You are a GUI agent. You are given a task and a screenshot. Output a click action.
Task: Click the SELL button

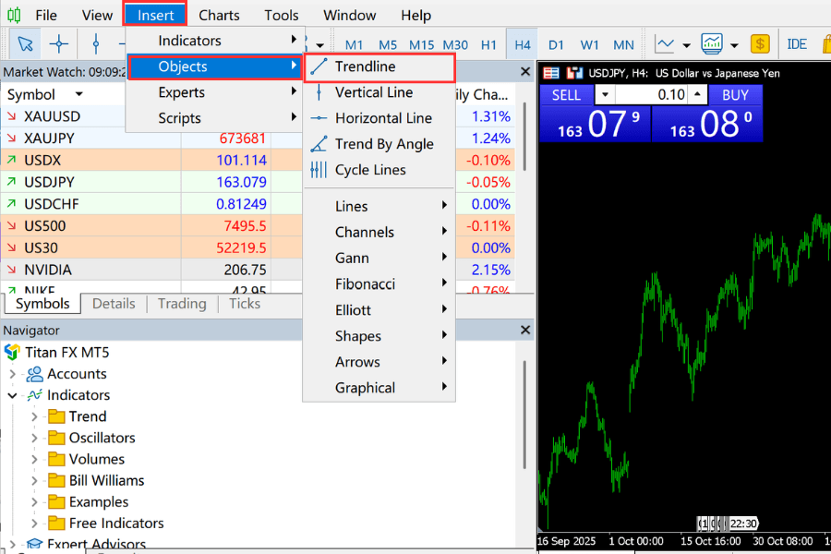[x=566, y=95]
